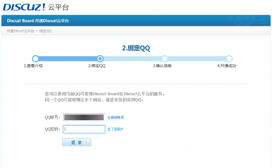
Task: Click step 2 circle on progress bar
Action: pyautogui.click(x=100, y=59)
